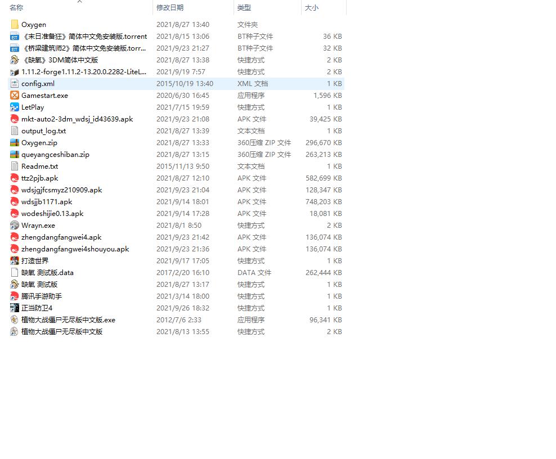The width and height of the screenshot is (556, 459).
Task: Click the 文件夹 type cell
Action: tap(248, 24)
